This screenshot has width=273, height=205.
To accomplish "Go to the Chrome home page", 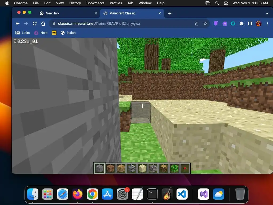I will pyautogui.click(x=43, y=23).
